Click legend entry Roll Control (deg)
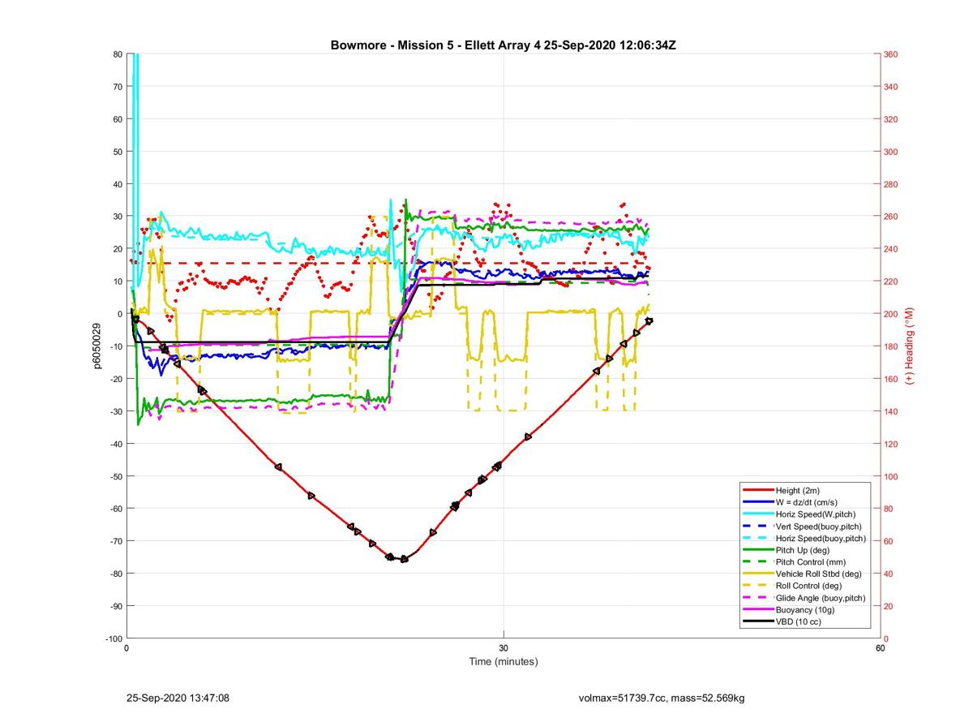973x718 pixels. click(x=804, y=586)
